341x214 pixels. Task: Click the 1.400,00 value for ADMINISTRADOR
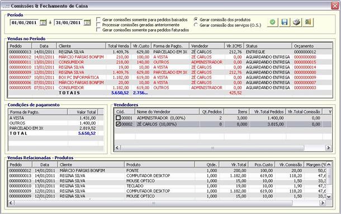click(276, 118)
